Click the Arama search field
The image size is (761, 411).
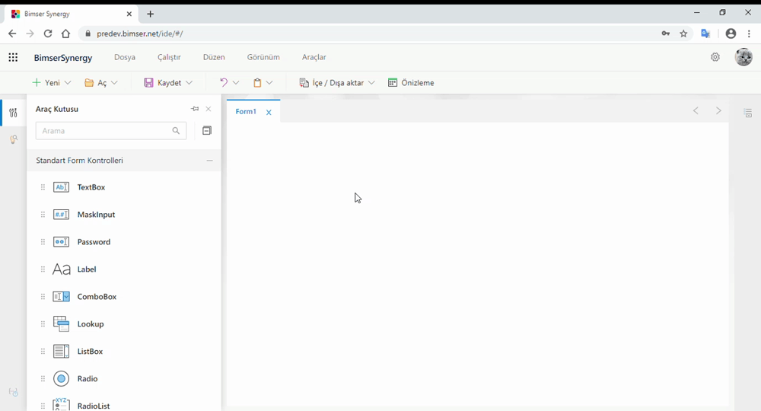[103, 131]
